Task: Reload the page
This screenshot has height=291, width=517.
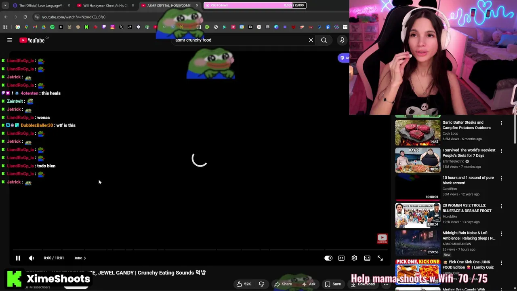Action: coord(25,17)
